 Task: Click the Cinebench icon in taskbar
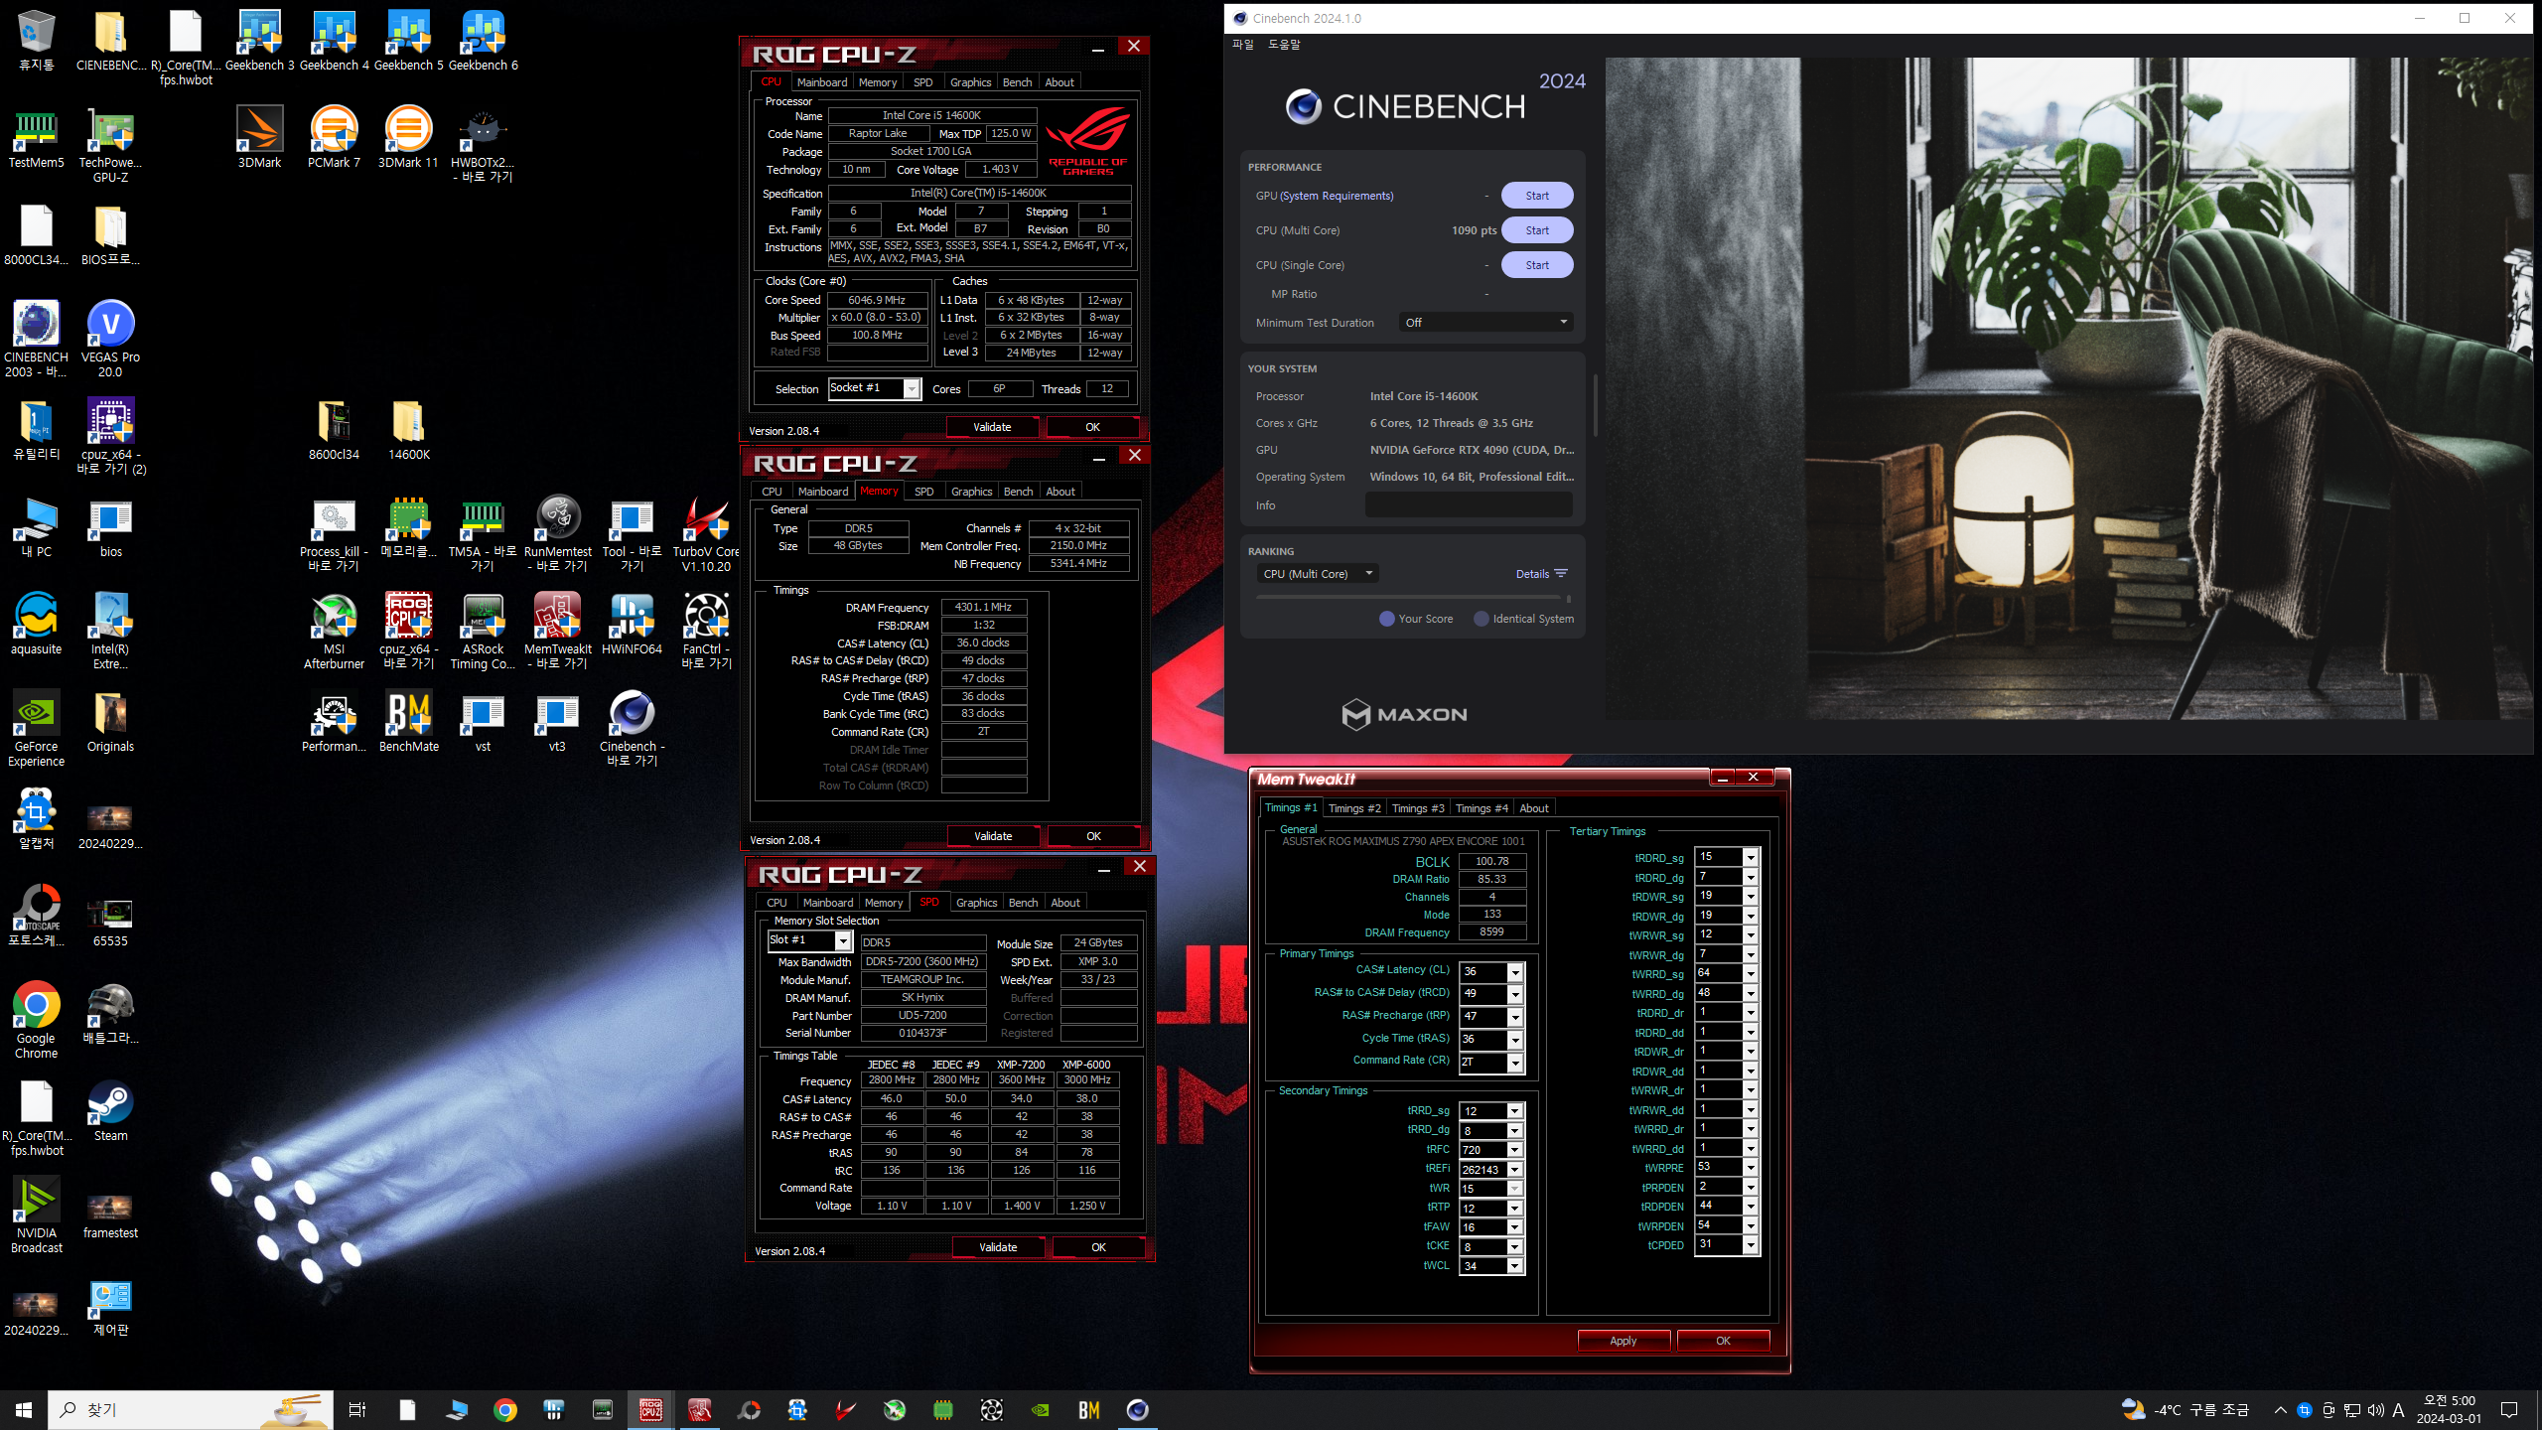(x=1138, y=1409)
